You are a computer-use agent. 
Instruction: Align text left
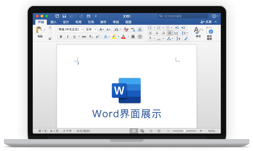(151, 33)
